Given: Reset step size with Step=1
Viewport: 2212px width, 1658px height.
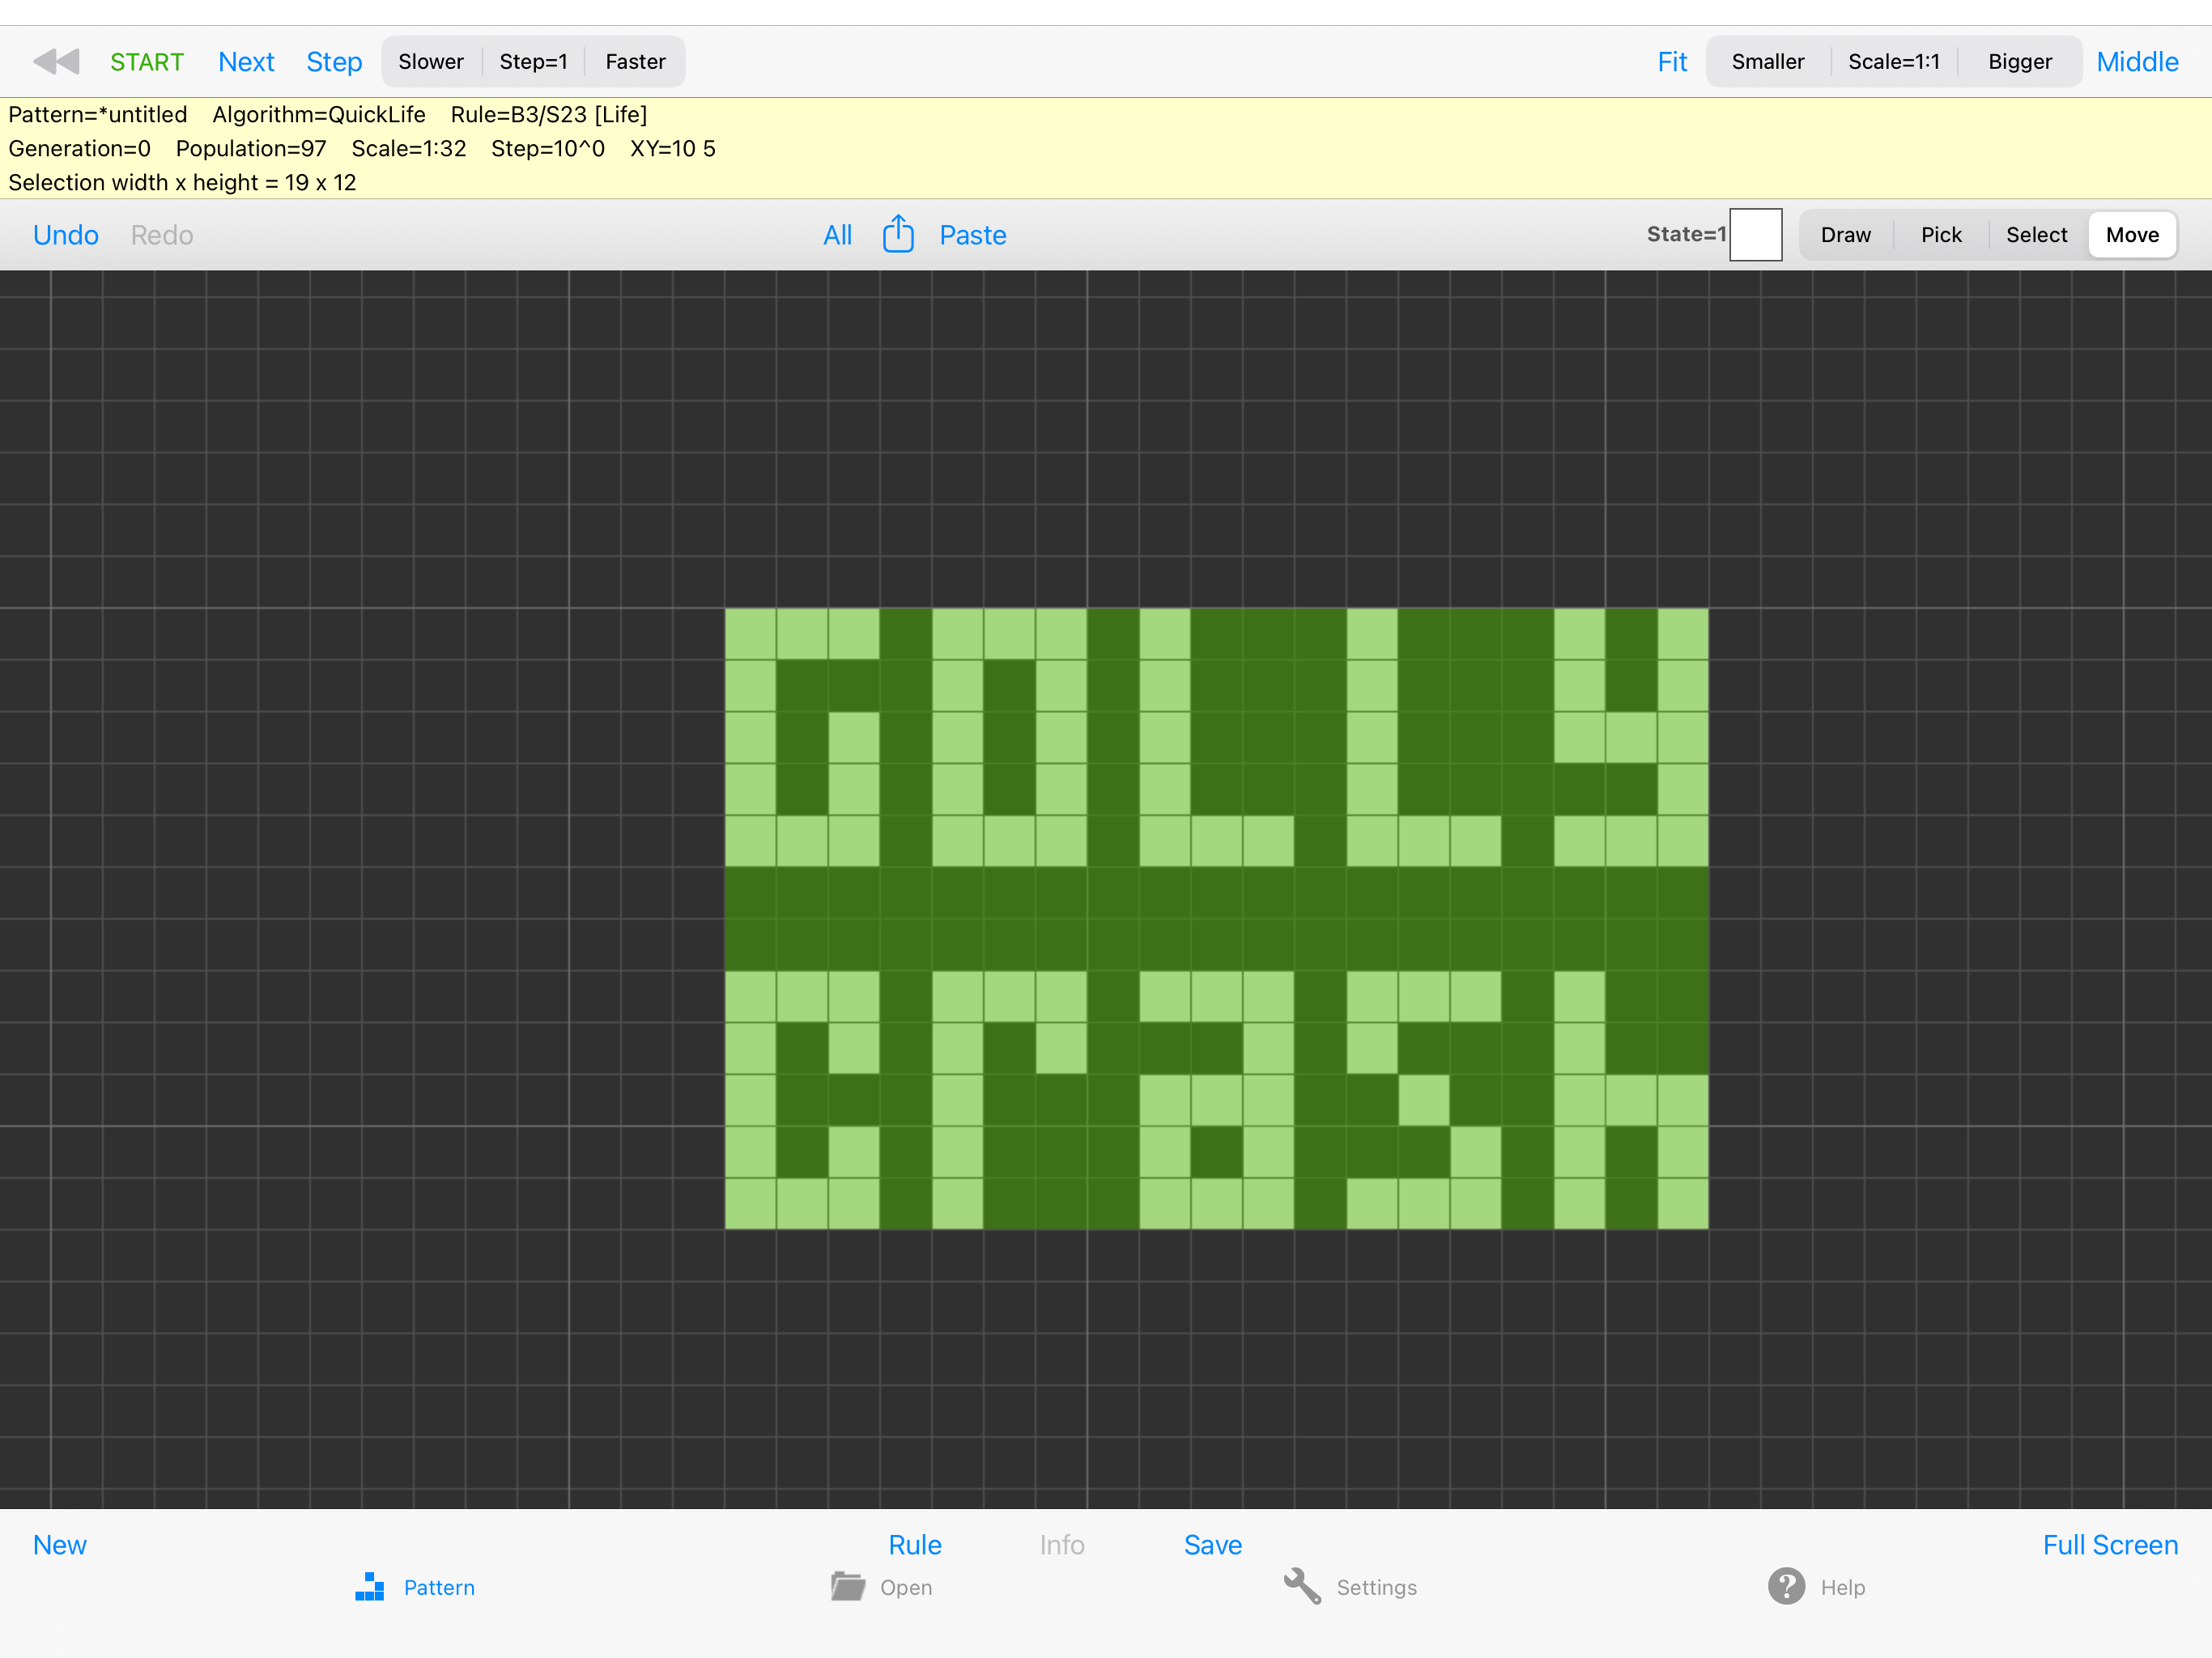Looking at the screenshot, I should pos(533,62).
